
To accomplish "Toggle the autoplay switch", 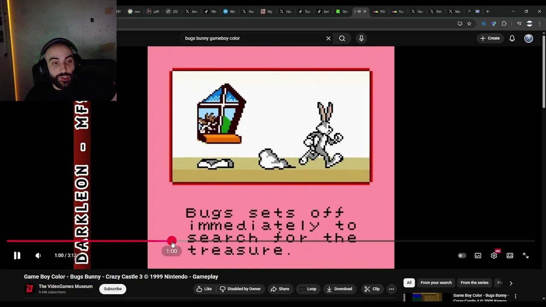I will pos(462,255).
